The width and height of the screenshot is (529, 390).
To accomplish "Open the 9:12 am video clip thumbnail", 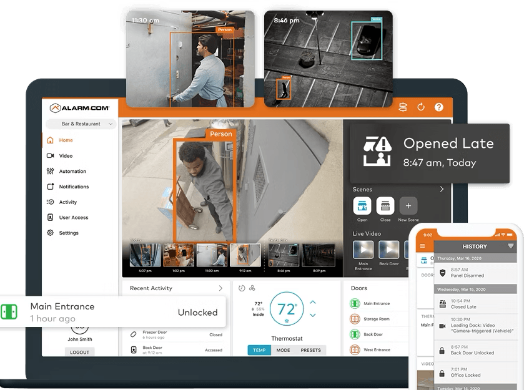I will (x=245, y=255).
